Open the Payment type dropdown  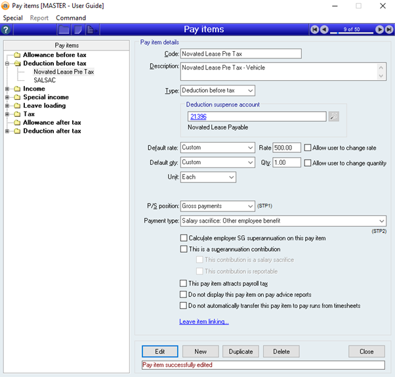[381, 221]
